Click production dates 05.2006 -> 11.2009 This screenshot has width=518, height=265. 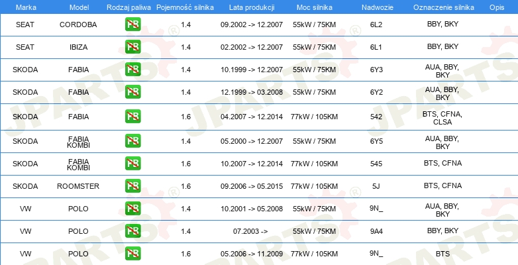(252, 254)
